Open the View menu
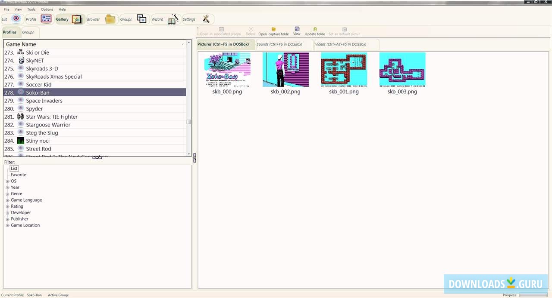Screen dimensions: 552x298 (18, 9)
